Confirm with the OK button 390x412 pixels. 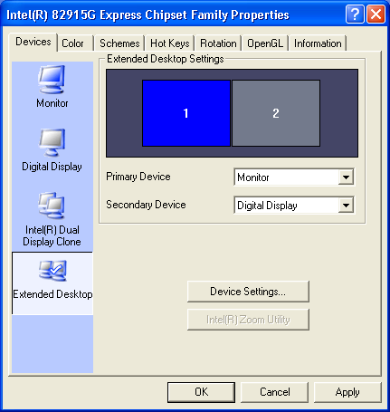[x=201, y=392]
